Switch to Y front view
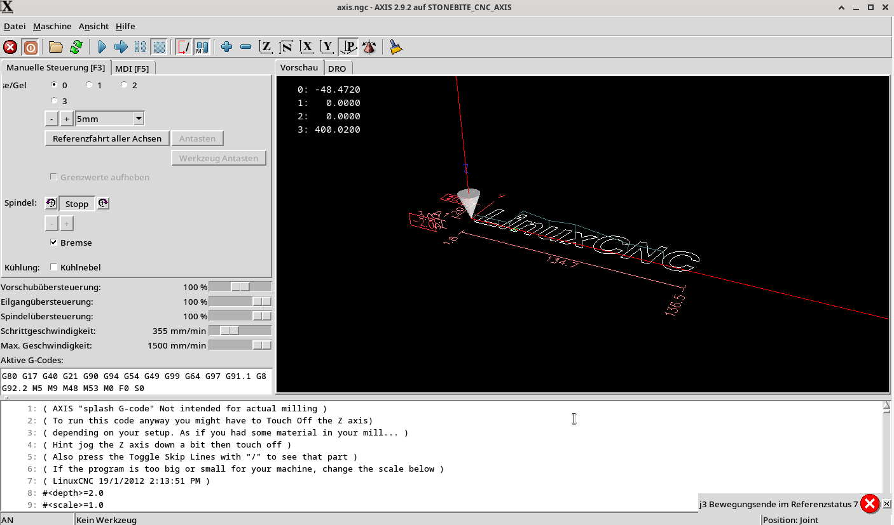The height and width of the screenshot is (525, 894). [x=327, y=47]
